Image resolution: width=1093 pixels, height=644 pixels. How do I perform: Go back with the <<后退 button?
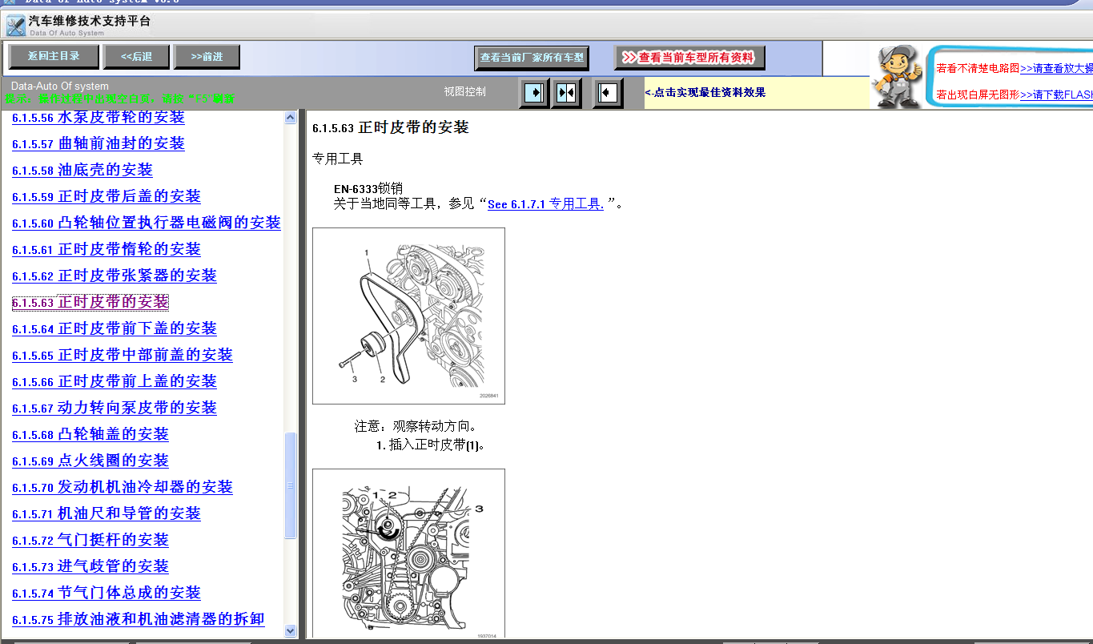pyautogui.click(x=136, y=56)
